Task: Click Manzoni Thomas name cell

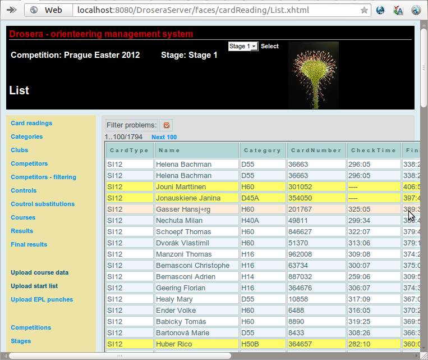Action: pos(196,254)
